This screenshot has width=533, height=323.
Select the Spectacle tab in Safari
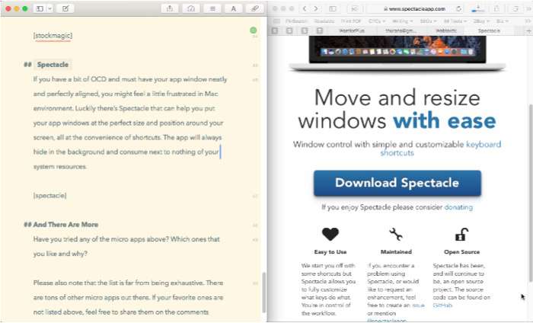[489, 30]
